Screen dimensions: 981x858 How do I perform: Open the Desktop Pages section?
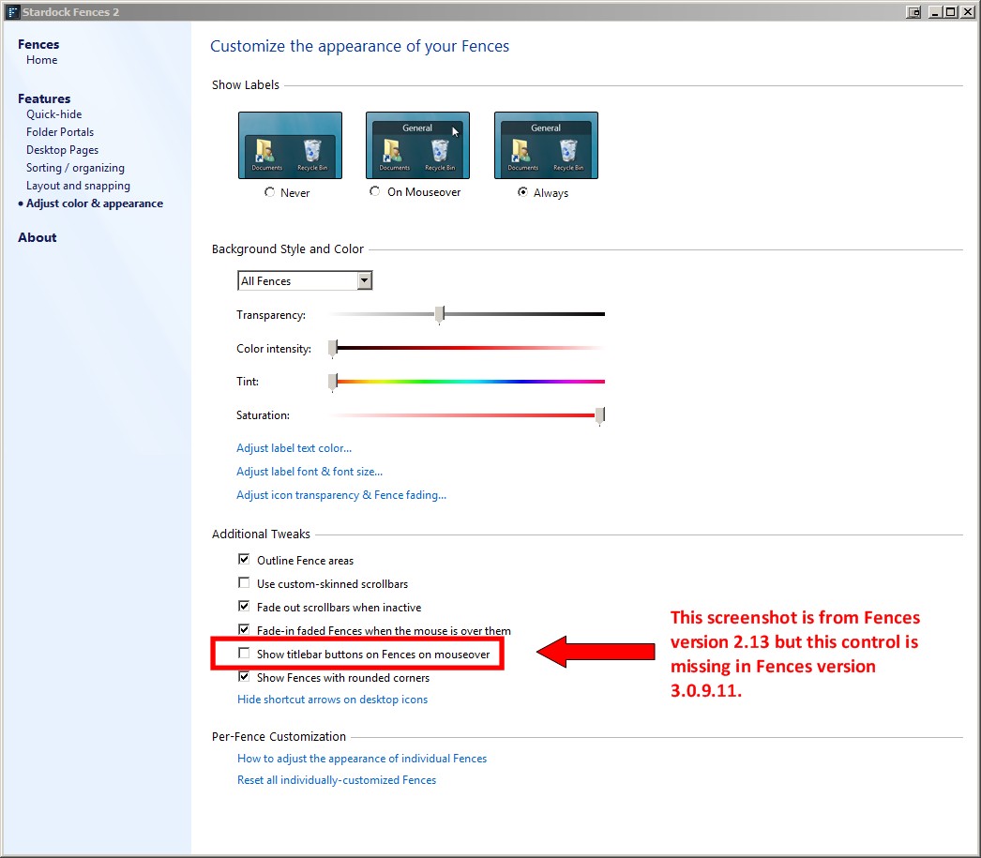63,150
